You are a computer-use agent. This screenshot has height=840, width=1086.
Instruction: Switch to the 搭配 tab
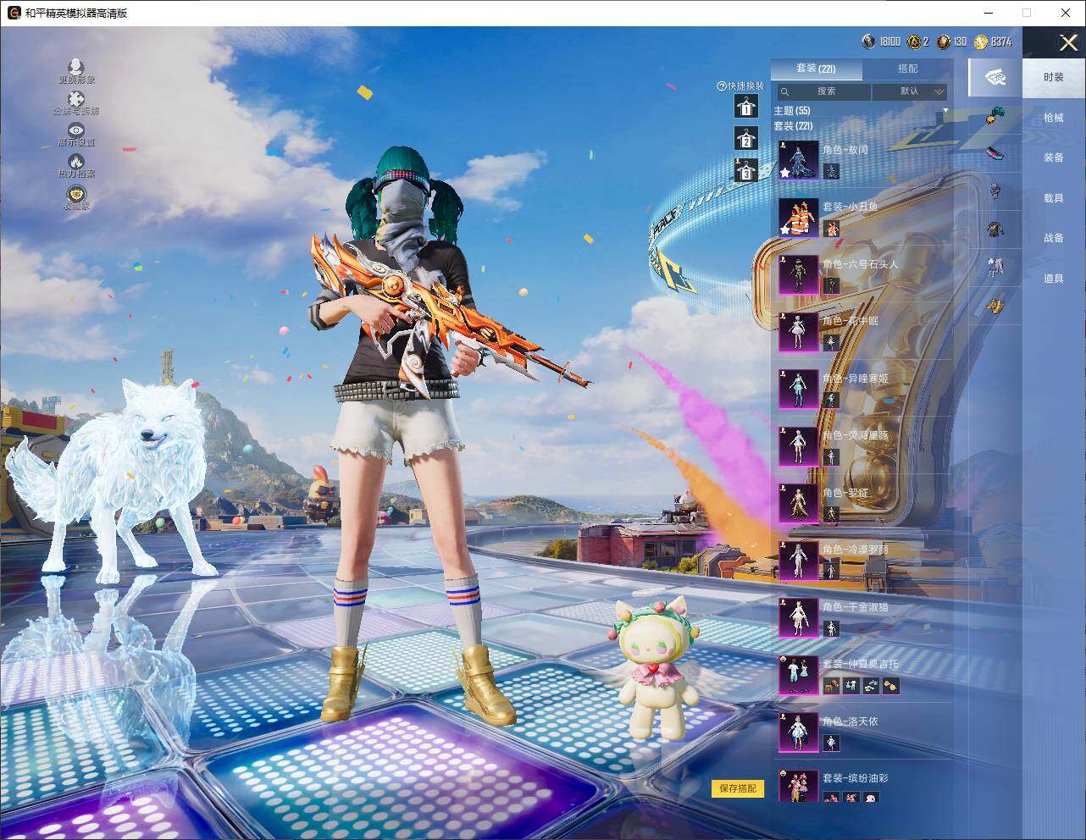[907, 69]
